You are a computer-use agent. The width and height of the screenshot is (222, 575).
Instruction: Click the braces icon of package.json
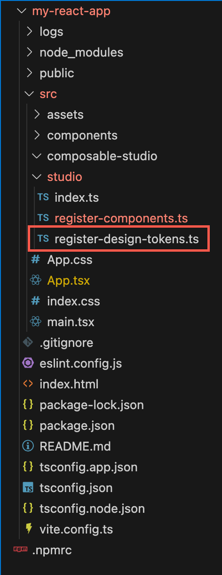pyautogui.click(x=28, y=426)
